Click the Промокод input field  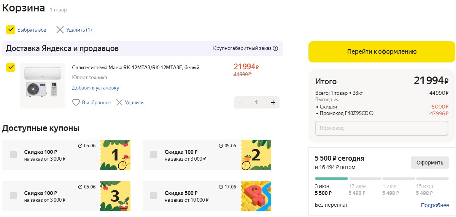[x=381, y=128]
